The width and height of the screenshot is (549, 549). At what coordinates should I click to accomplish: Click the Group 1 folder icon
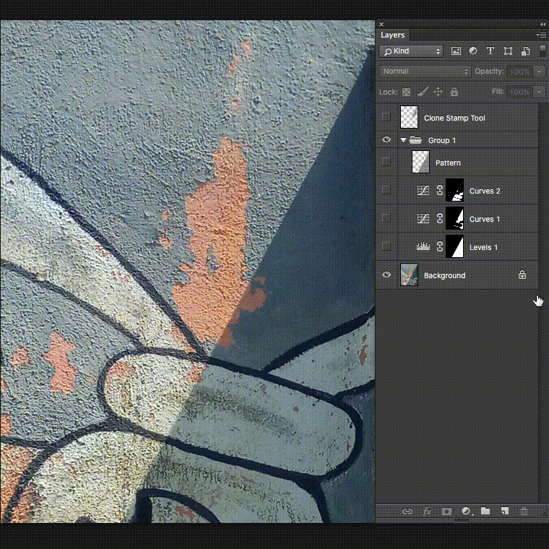click(415, 139)
